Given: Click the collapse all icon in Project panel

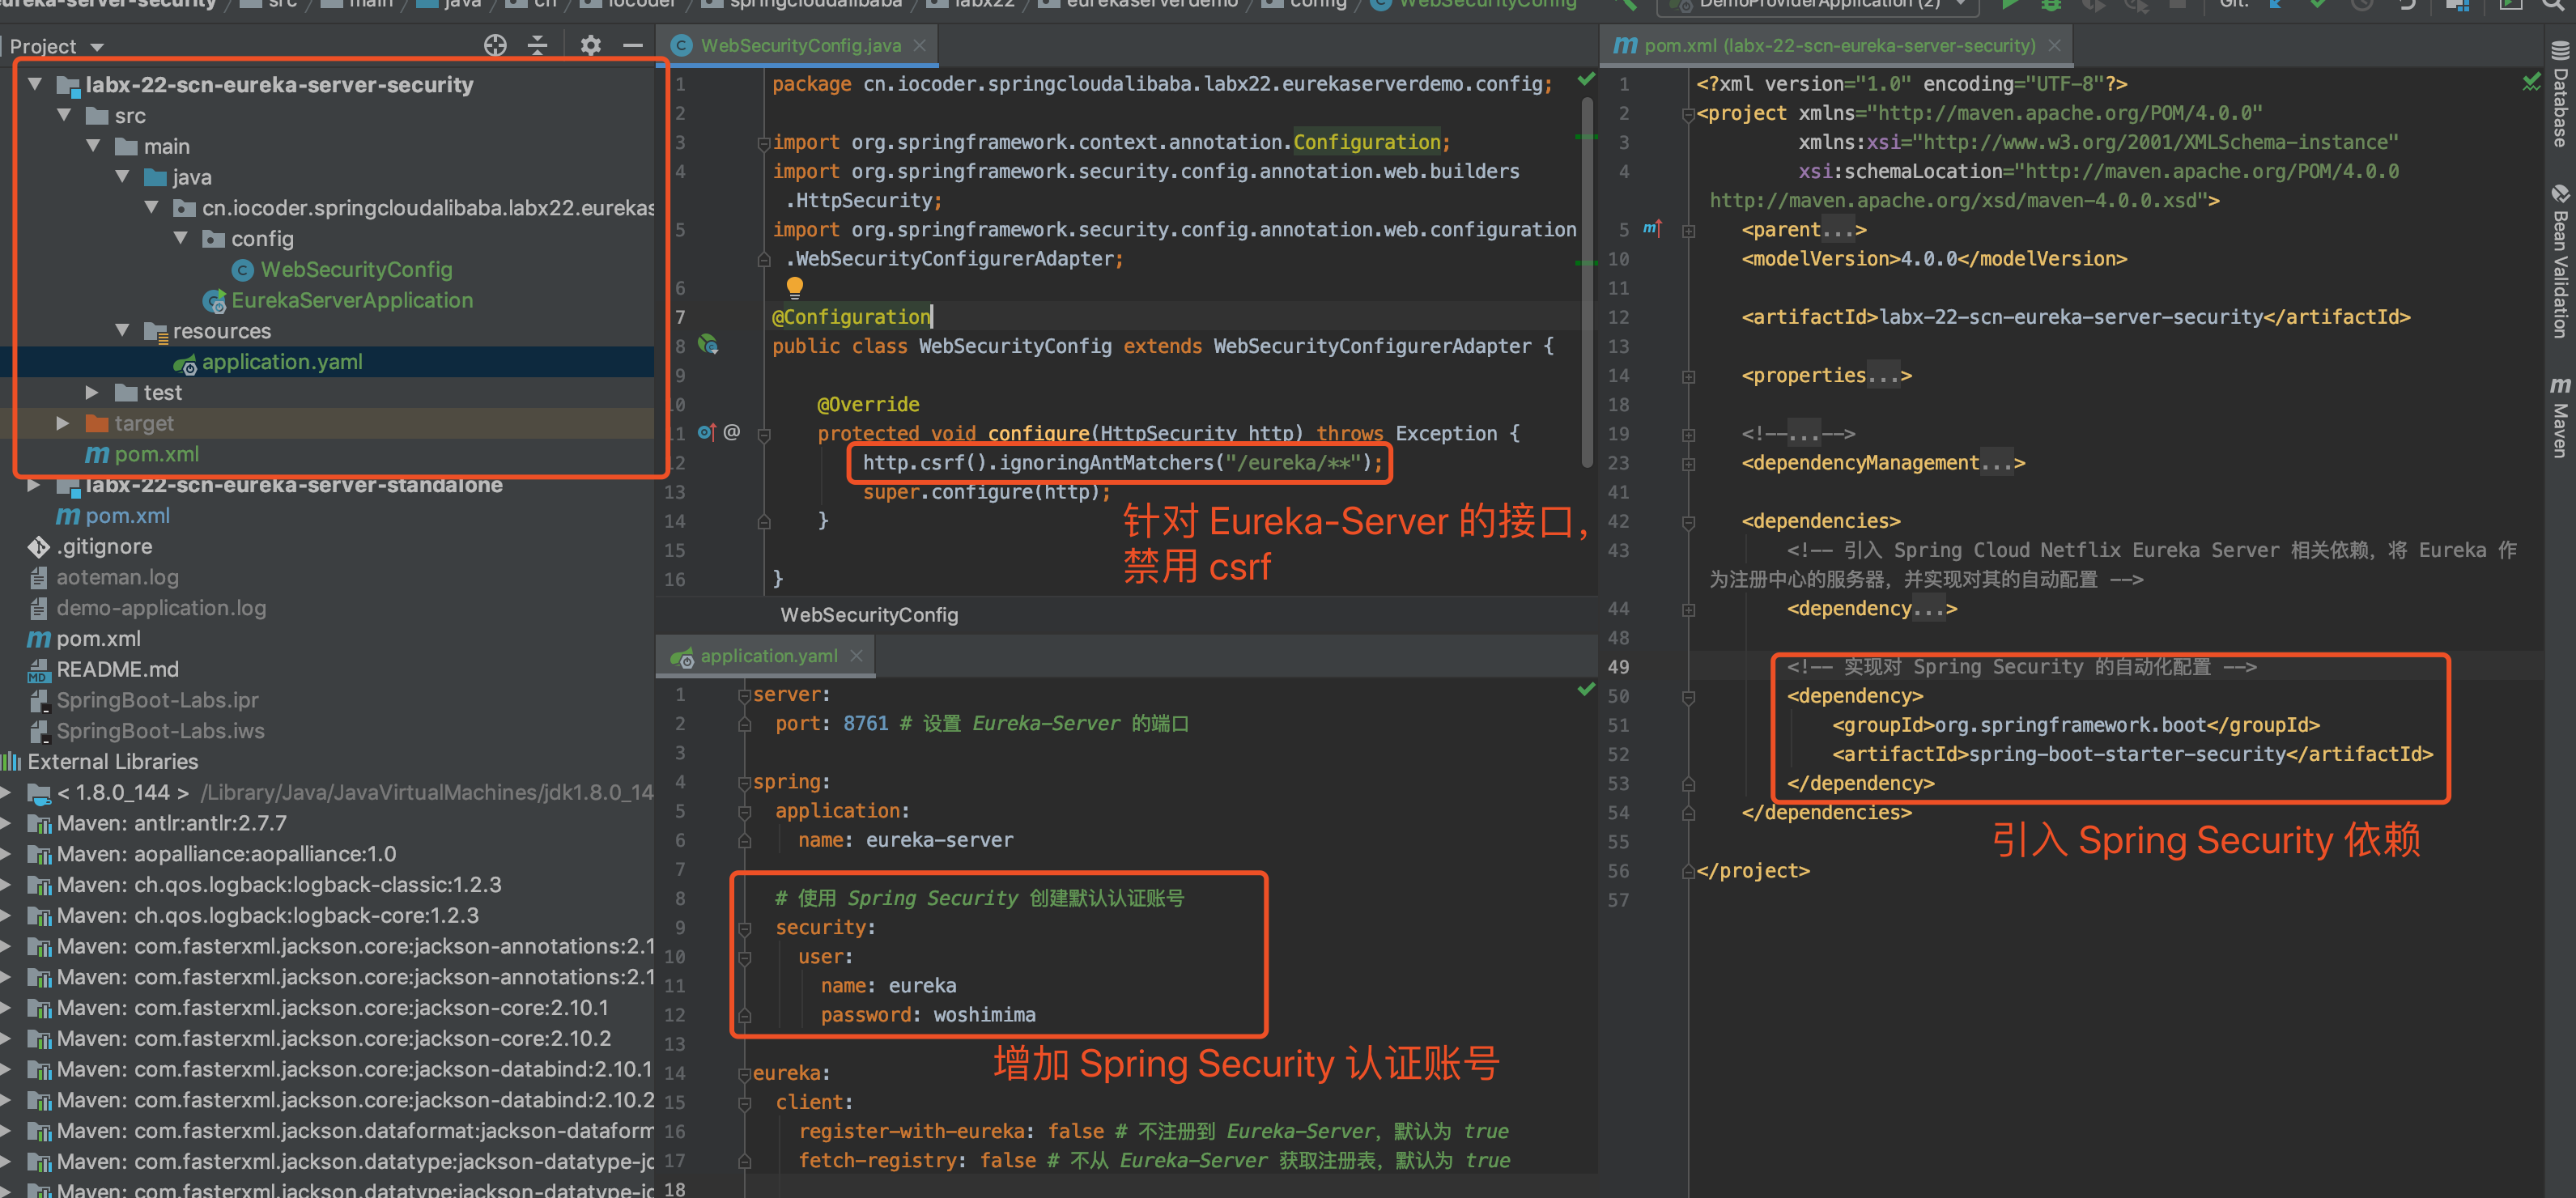Looking at the screenshot, I should tap(538, 45).
